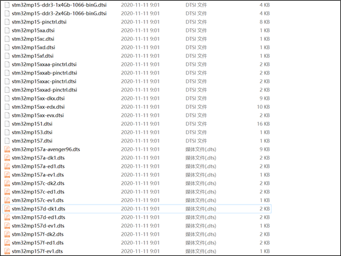Select the stm32mp151.dtsi file name
This screenshot has width=341, height=256.
click(32, 124)
